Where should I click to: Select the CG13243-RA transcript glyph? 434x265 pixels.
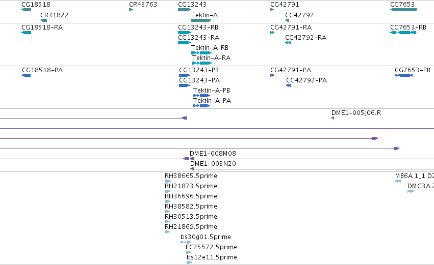(185, 43)
